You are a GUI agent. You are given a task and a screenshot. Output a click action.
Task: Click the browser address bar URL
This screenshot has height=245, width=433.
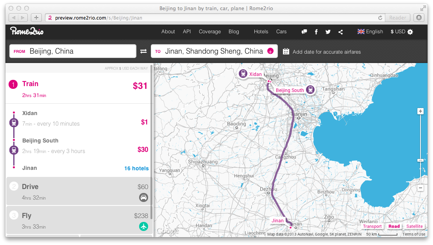(98, 18)
